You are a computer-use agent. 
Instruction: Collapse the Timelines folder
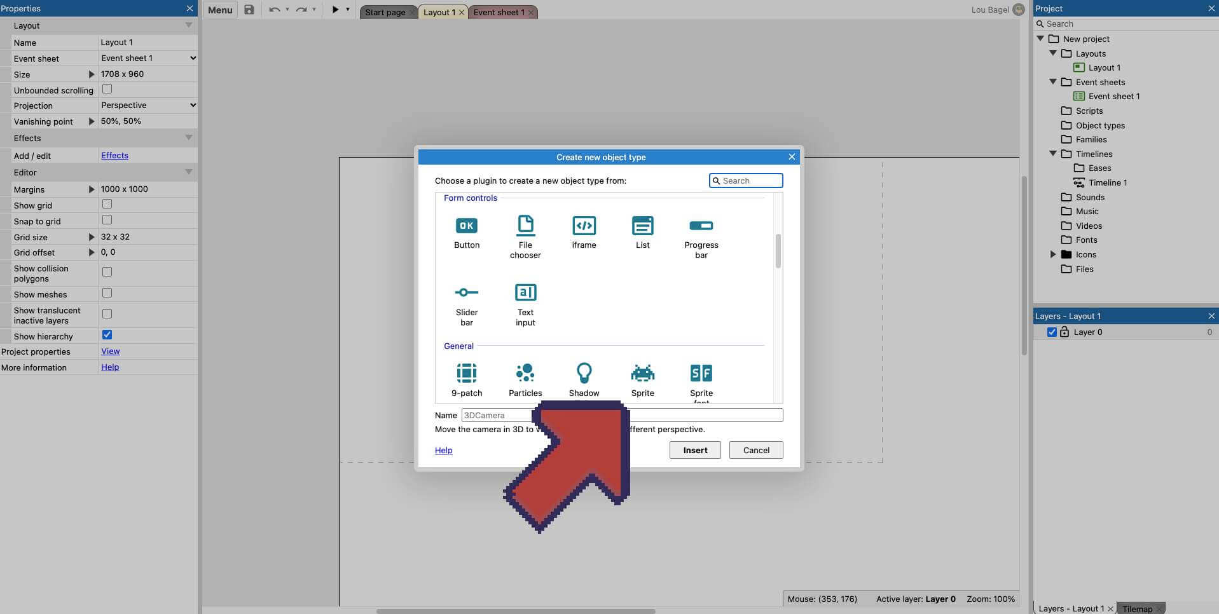(1053, 153)
